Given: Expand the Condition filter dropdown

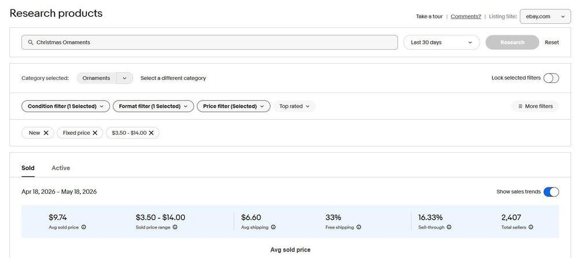Looking at the screenshot, I should 65,106.
